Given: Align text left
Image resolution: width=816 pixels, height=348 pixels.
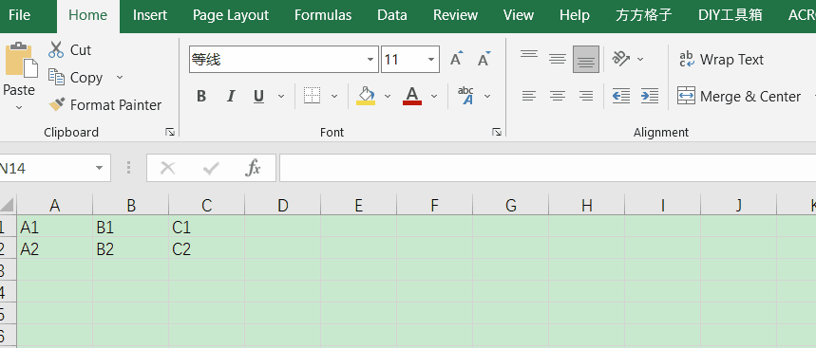Looking at the screenshot, I should [x=529, y=96].
